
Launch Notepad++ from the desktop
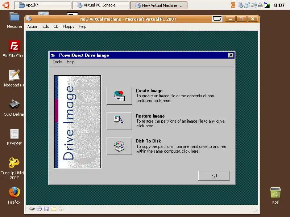coord(14,78)
